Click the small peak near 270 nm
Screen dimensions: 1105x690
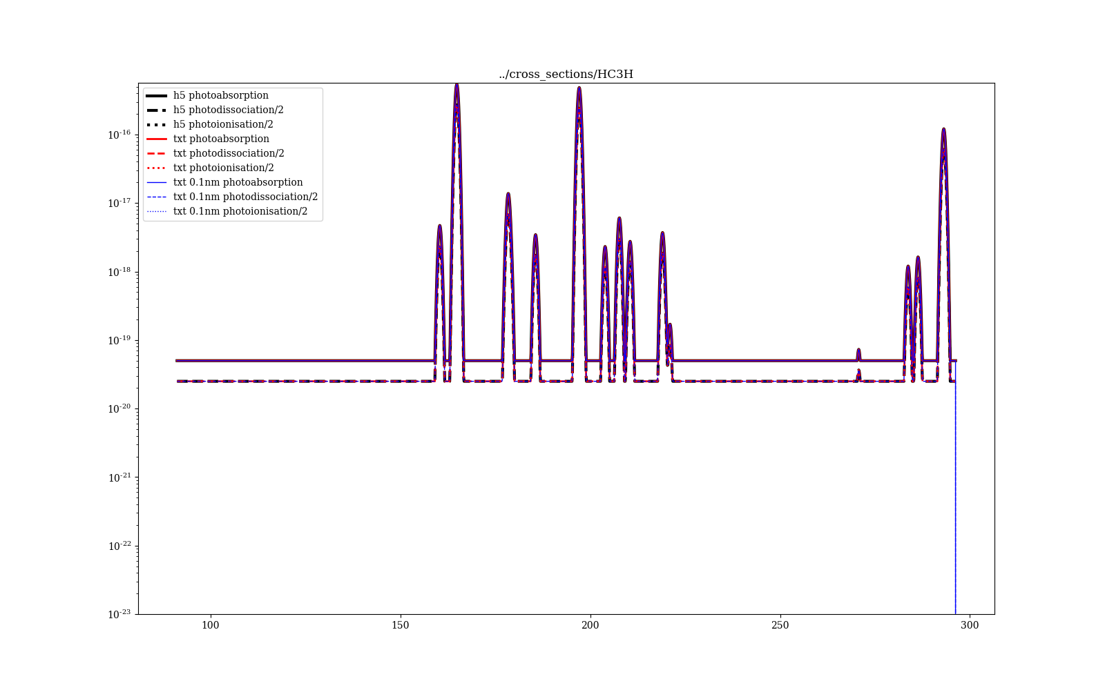click(x=858, y=354)
